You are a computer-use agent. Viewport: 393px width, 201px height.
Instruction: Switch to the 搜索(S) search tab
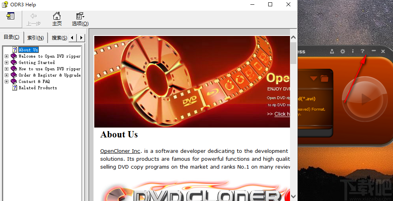pyautogui.click(x=59, y=38)
